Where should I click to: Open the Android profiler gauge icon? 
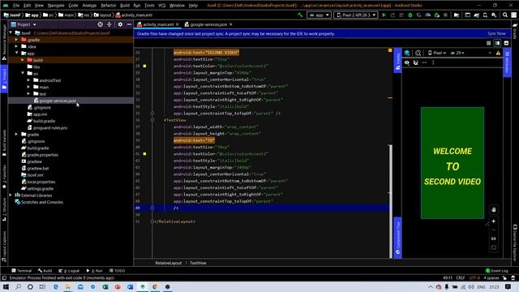point(428,15)
